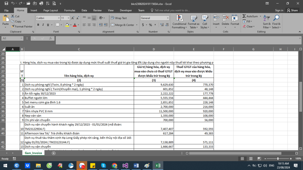The width and height of the screenshot is (303, 170).
Task: Click the Insert Function fx icon
Action: (51, 38)
